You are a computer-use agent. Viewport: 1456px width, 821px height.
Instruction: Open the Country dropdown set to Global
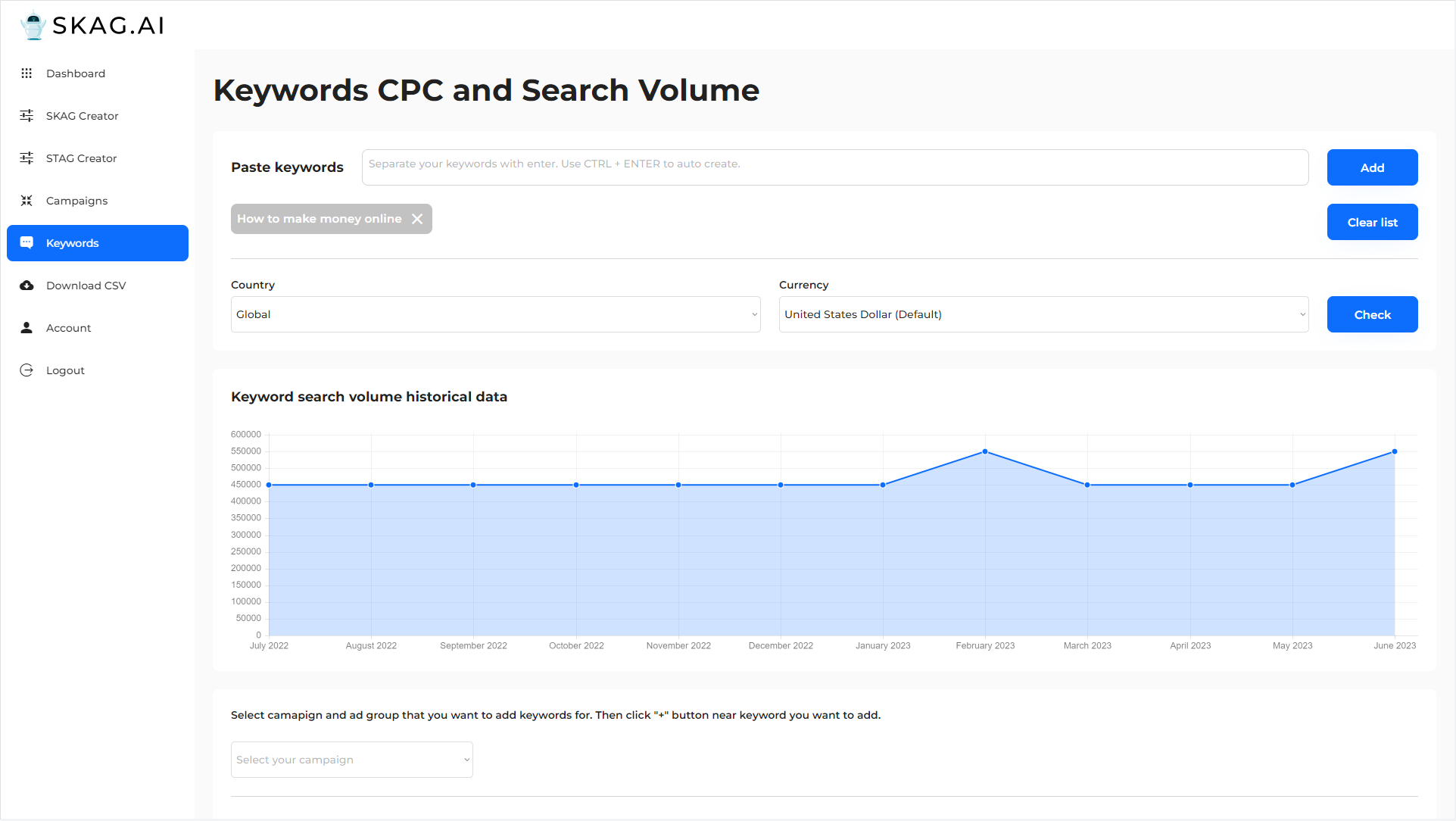click(495, 314)
